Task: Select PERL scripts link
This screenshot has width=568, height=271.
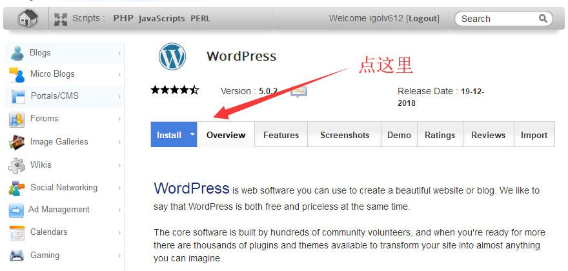Action: tap(200, 19)
